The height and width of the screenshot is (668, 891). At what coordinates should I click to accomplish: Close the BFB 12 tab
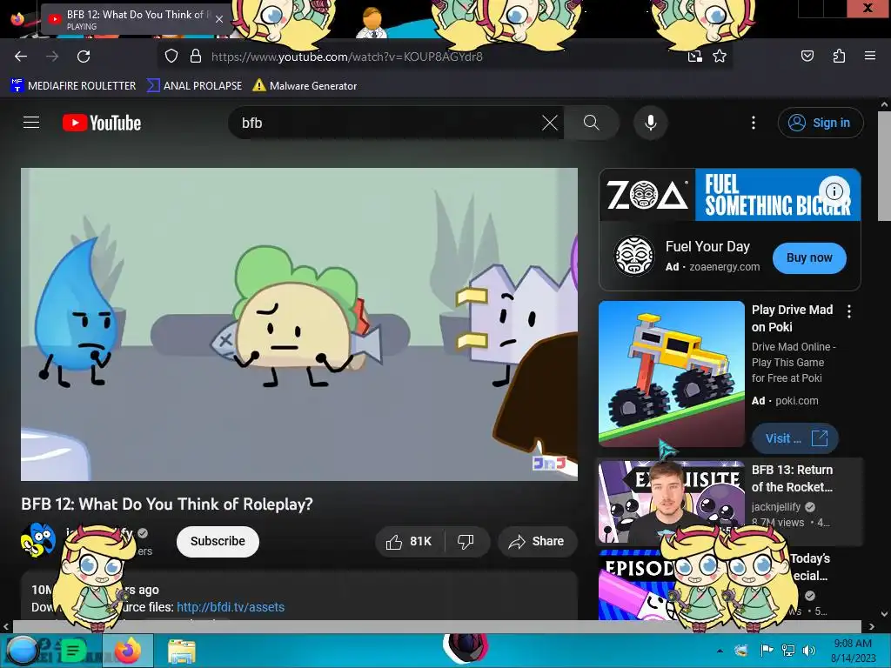point(218,19)
